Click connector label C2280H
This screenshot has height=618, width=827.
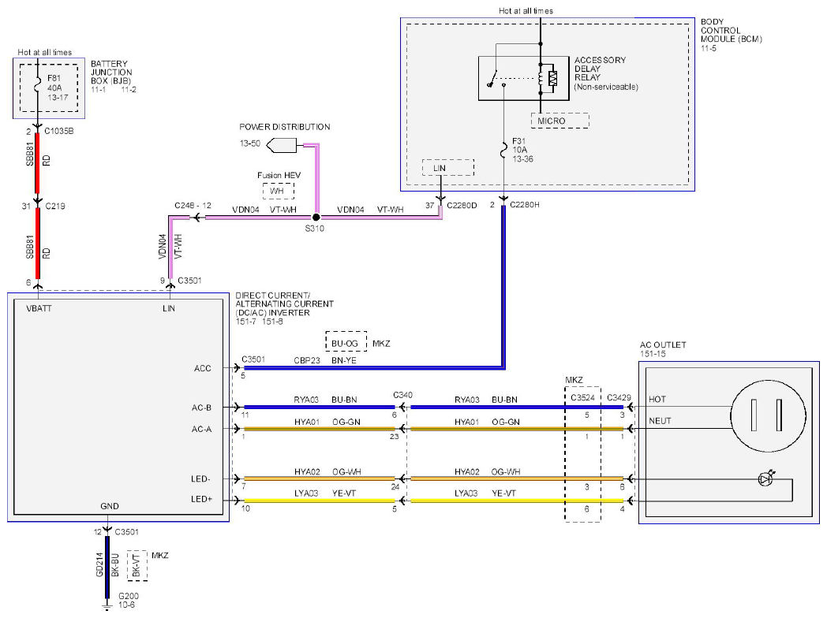524,204
